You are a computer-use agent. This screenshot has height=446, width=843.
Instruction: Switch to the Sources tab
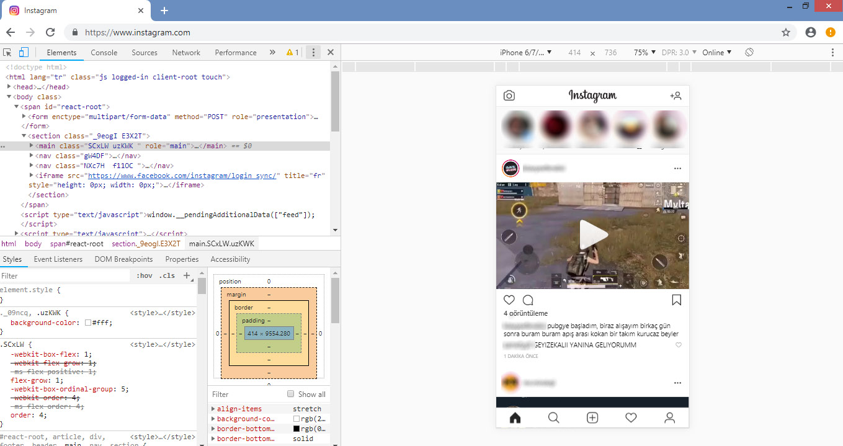click(x=145, y=53)
